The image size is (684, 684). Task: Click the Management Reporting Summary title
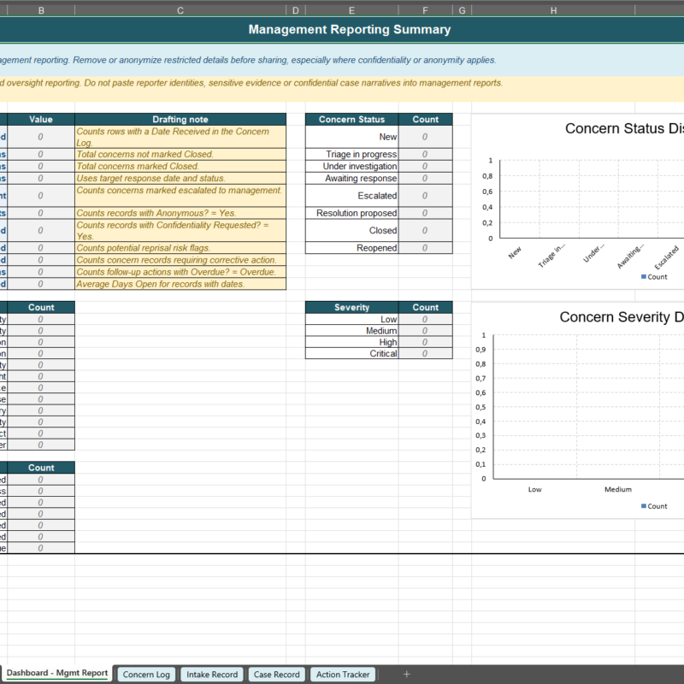(350, 29)
